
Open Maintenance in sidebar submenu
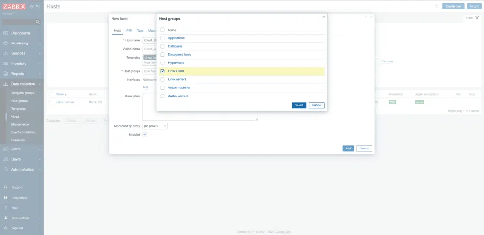tap(20, 124)
